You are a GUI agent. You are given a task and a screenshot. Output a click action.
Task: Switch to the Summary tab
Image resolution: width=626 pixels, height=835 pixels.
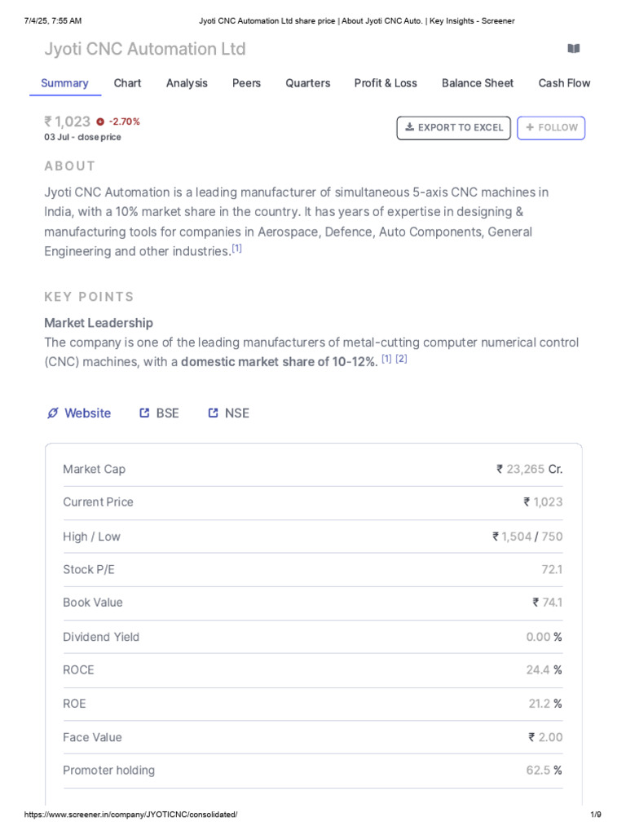[64, 83]
